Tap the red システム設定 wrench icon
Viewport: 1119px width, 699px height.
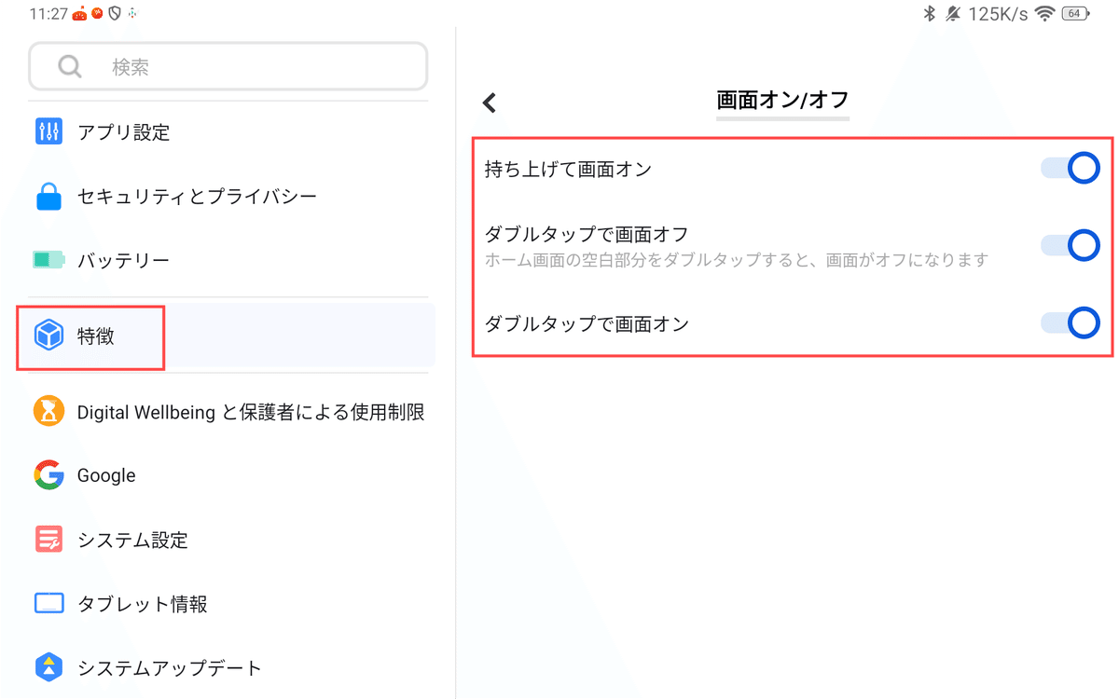pyautogui.click(x=48, y=540)
